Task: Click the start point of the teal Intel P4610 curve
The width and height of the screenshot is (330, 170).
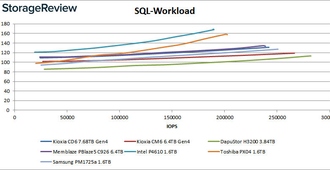Action: pyautogui.click(x=35, y=52)
